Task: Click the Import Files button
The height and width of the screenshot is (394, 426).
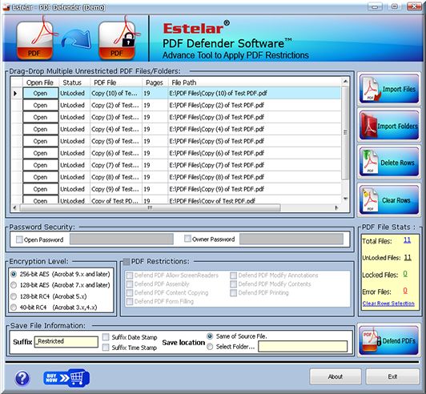Action: pyautogui.click(x=389, y=89)
